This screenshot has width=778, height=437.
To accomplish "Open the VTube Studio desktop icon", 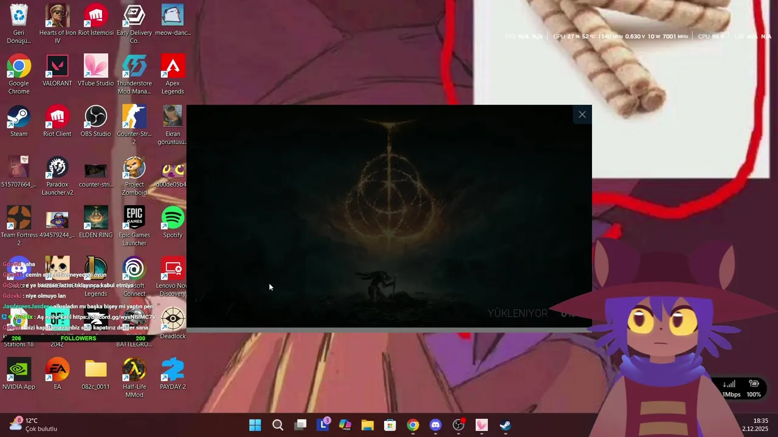I will [x=95, y=71].
